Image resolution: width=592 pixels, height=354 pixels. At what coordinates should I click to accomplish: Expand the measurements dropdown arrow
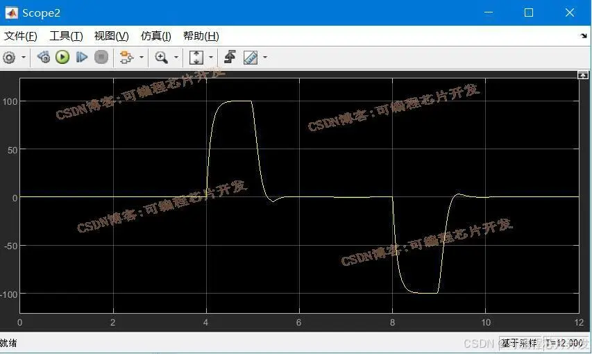pos(265,58)
